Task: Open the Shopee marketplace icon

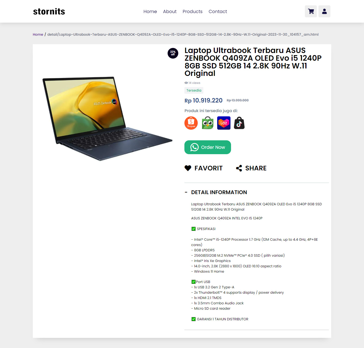Action: [191, 123]
